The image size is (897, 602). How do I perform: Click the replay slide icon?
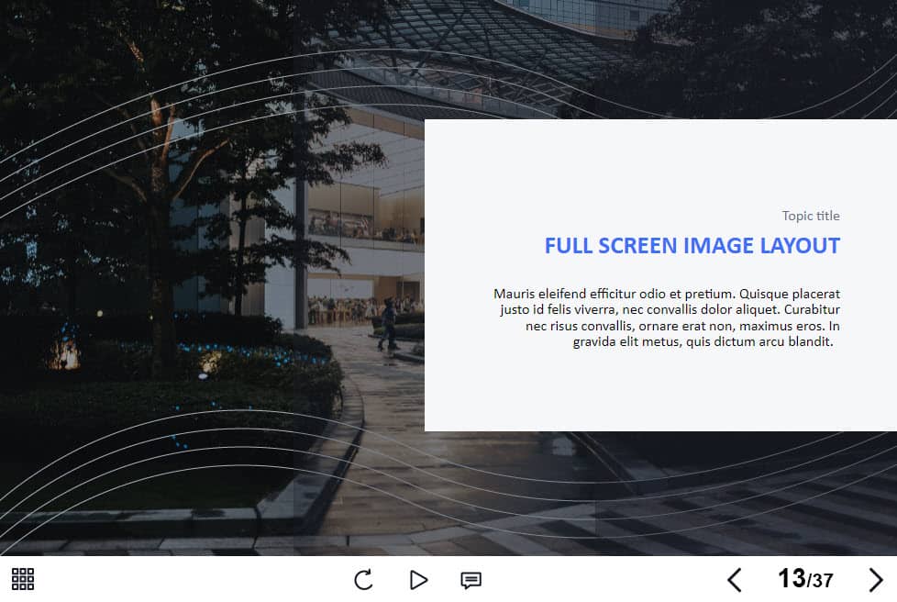(363, 580)
